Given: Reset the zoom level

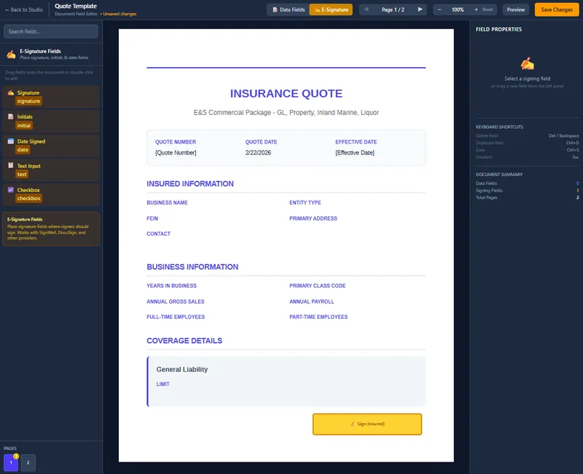Looking at the screenshot, I should 488,9.
